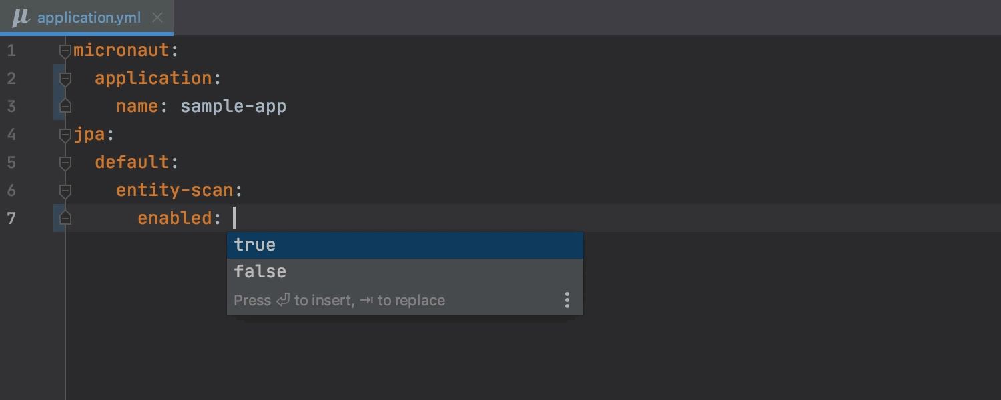Click the fold end marker beside name
The width and height of the screenshot is (1001, 400).
click(65, 106)
